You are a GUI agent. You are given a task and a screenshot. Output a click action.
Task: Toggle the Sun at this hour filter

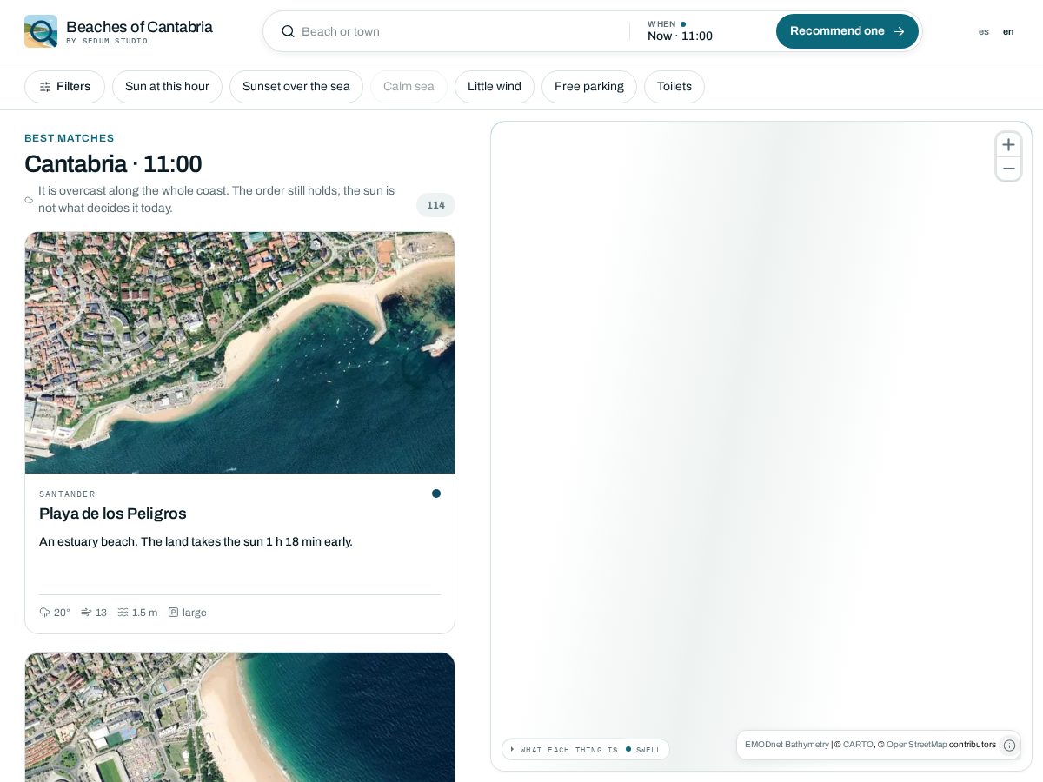tap(167, 87)
